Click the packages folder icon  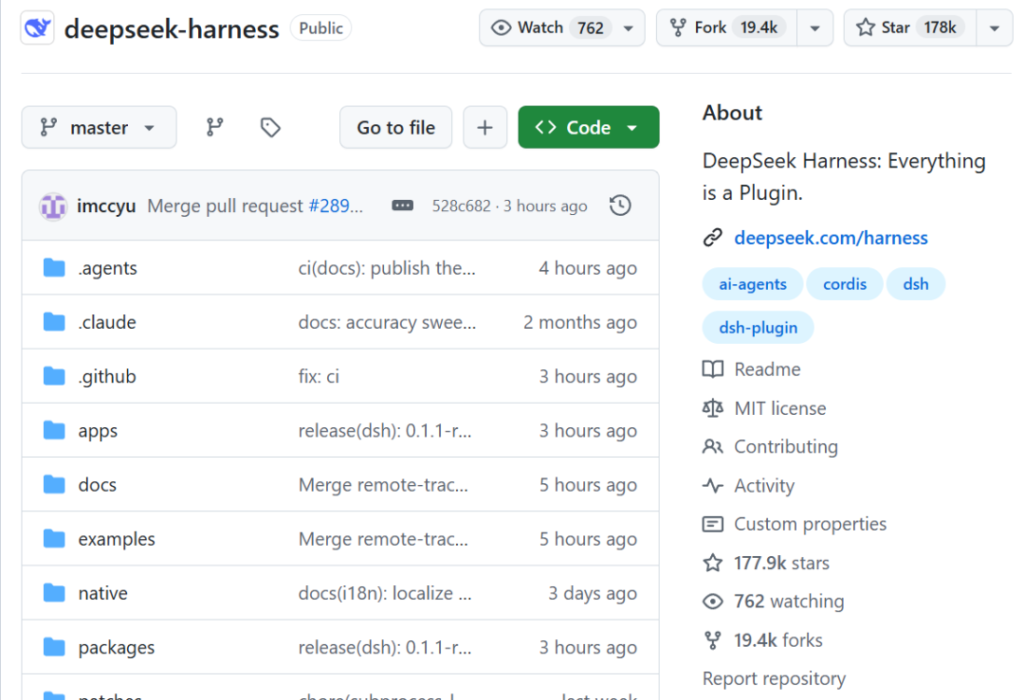[x=54, y=647]
